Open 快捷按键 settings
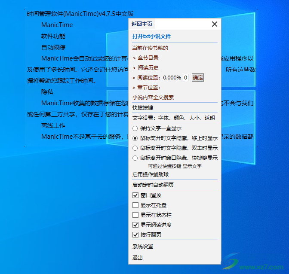The height and width of the screenshot is (274, 289). [143, 108]
